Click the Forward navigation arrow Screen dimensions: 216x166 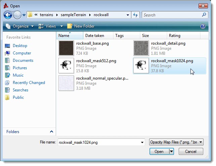tap(17, 15)
